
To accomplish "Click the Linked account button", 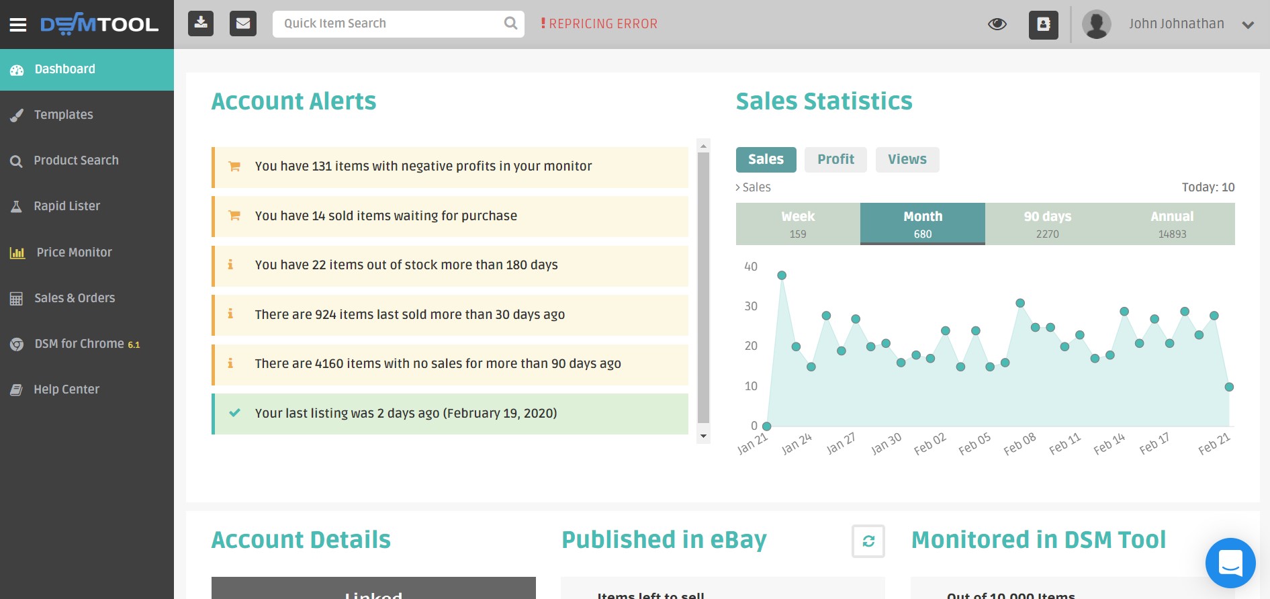I will tap(373, 588).
